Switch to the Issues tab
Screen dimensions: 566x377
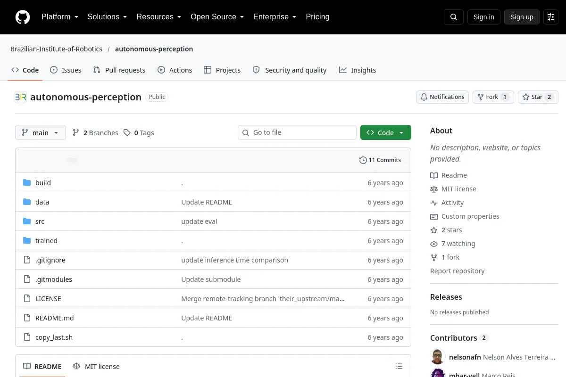66,70
